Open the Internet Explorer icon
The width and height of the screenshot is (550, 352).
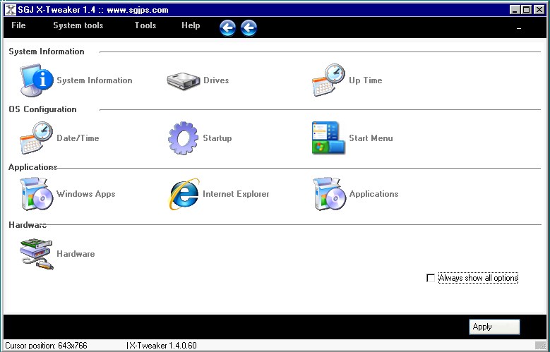(184, 194)
